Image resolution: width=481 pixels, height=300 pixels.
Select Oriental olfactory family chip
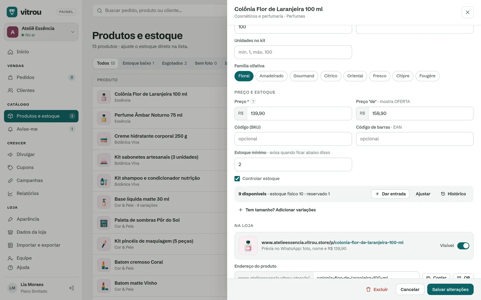(355, 76)
